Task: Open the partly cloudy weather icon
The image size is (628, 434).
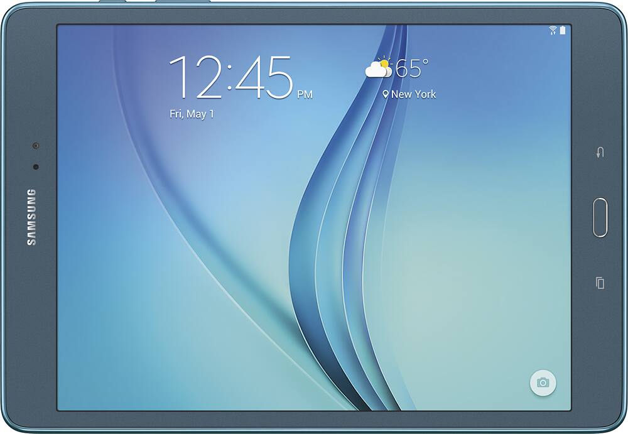Action: (x=378, y=68)
